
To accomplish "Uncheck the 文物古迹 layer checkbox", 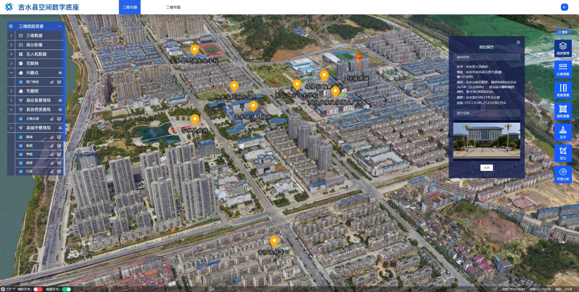I will pos(21,119).
